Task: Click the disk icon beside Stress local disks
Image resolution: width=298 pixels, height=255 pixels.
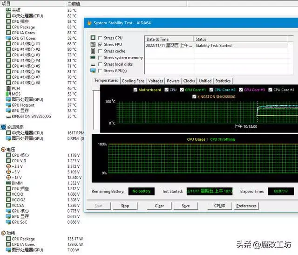Action: click(93, 65)
